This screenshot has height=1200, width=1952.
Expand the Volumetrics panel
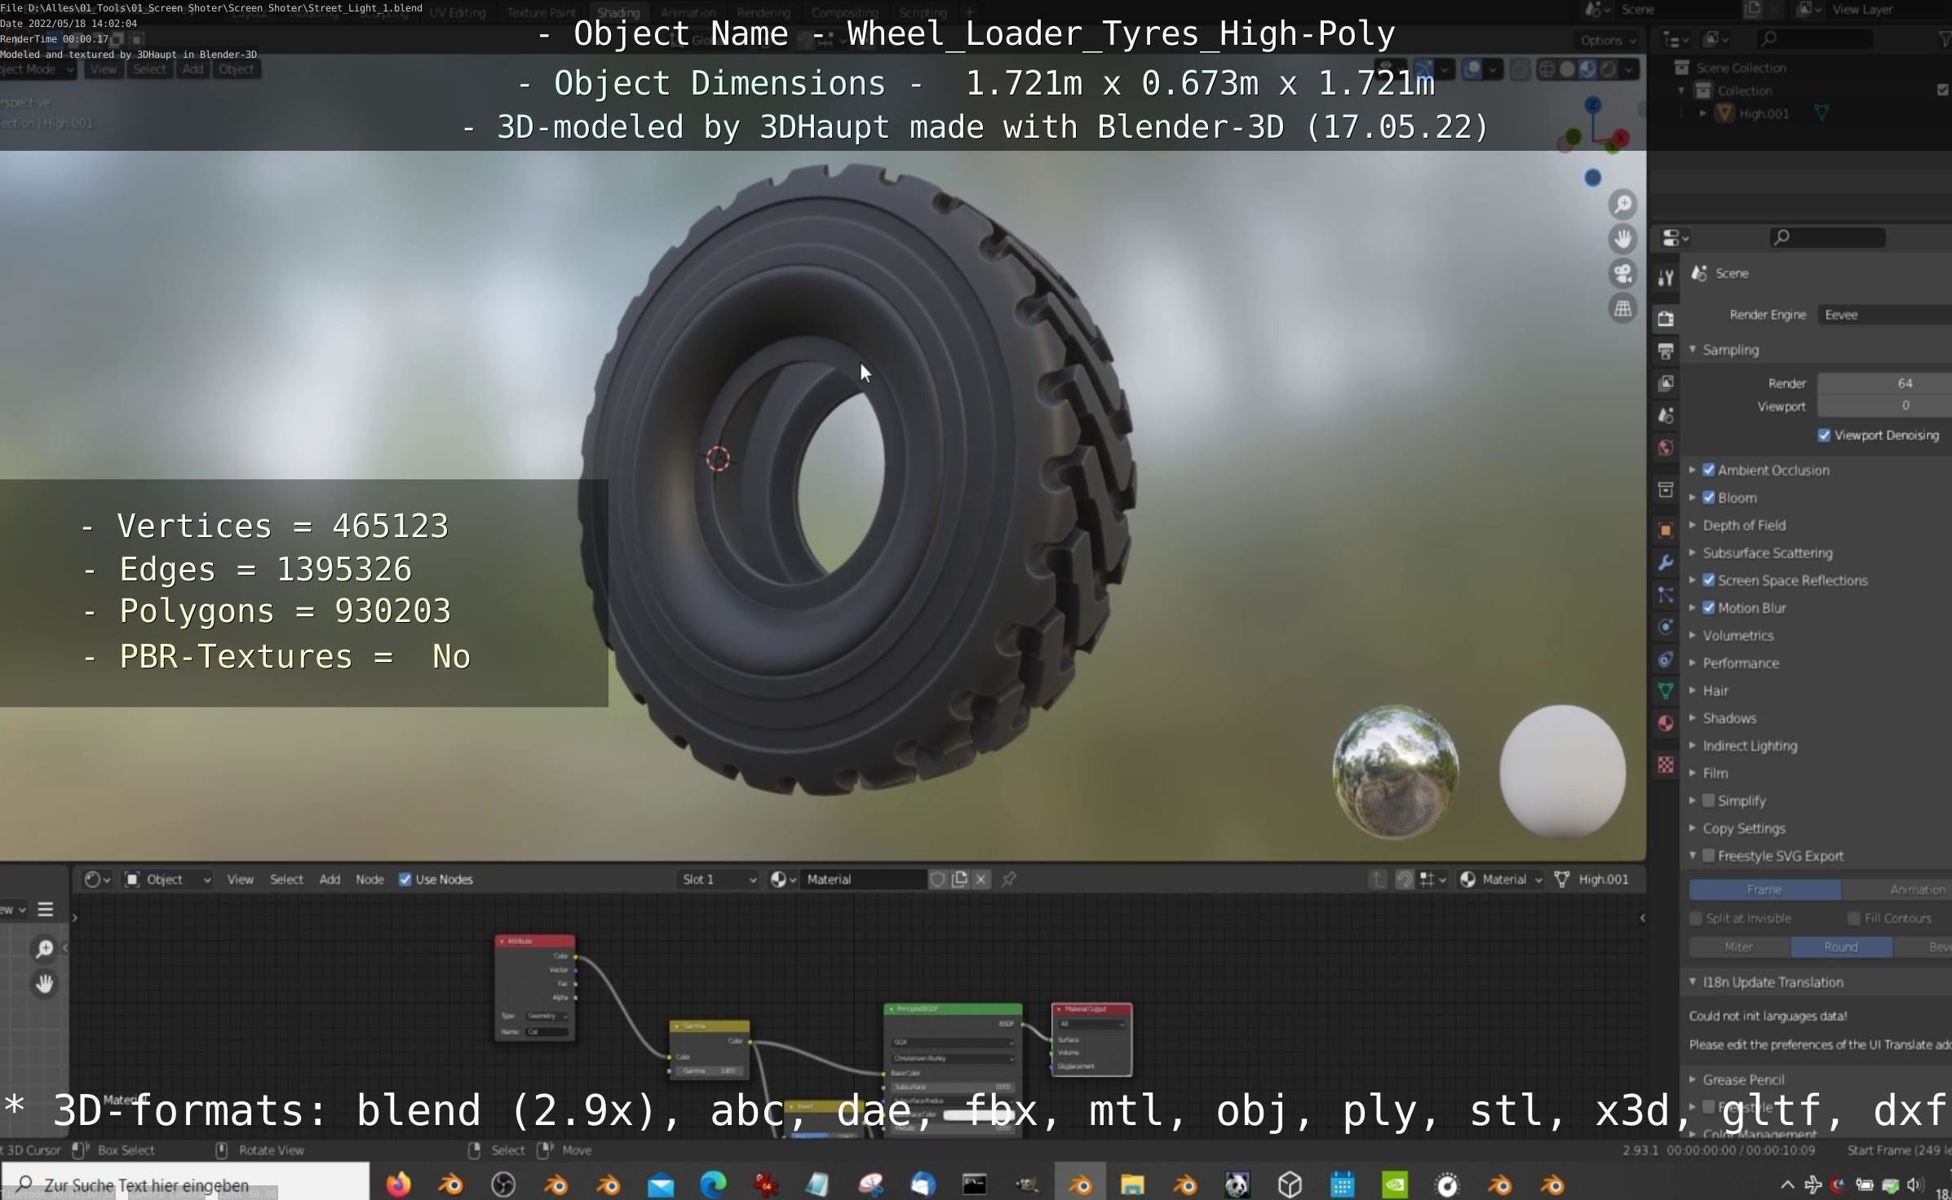click(x=1693, y=635)
